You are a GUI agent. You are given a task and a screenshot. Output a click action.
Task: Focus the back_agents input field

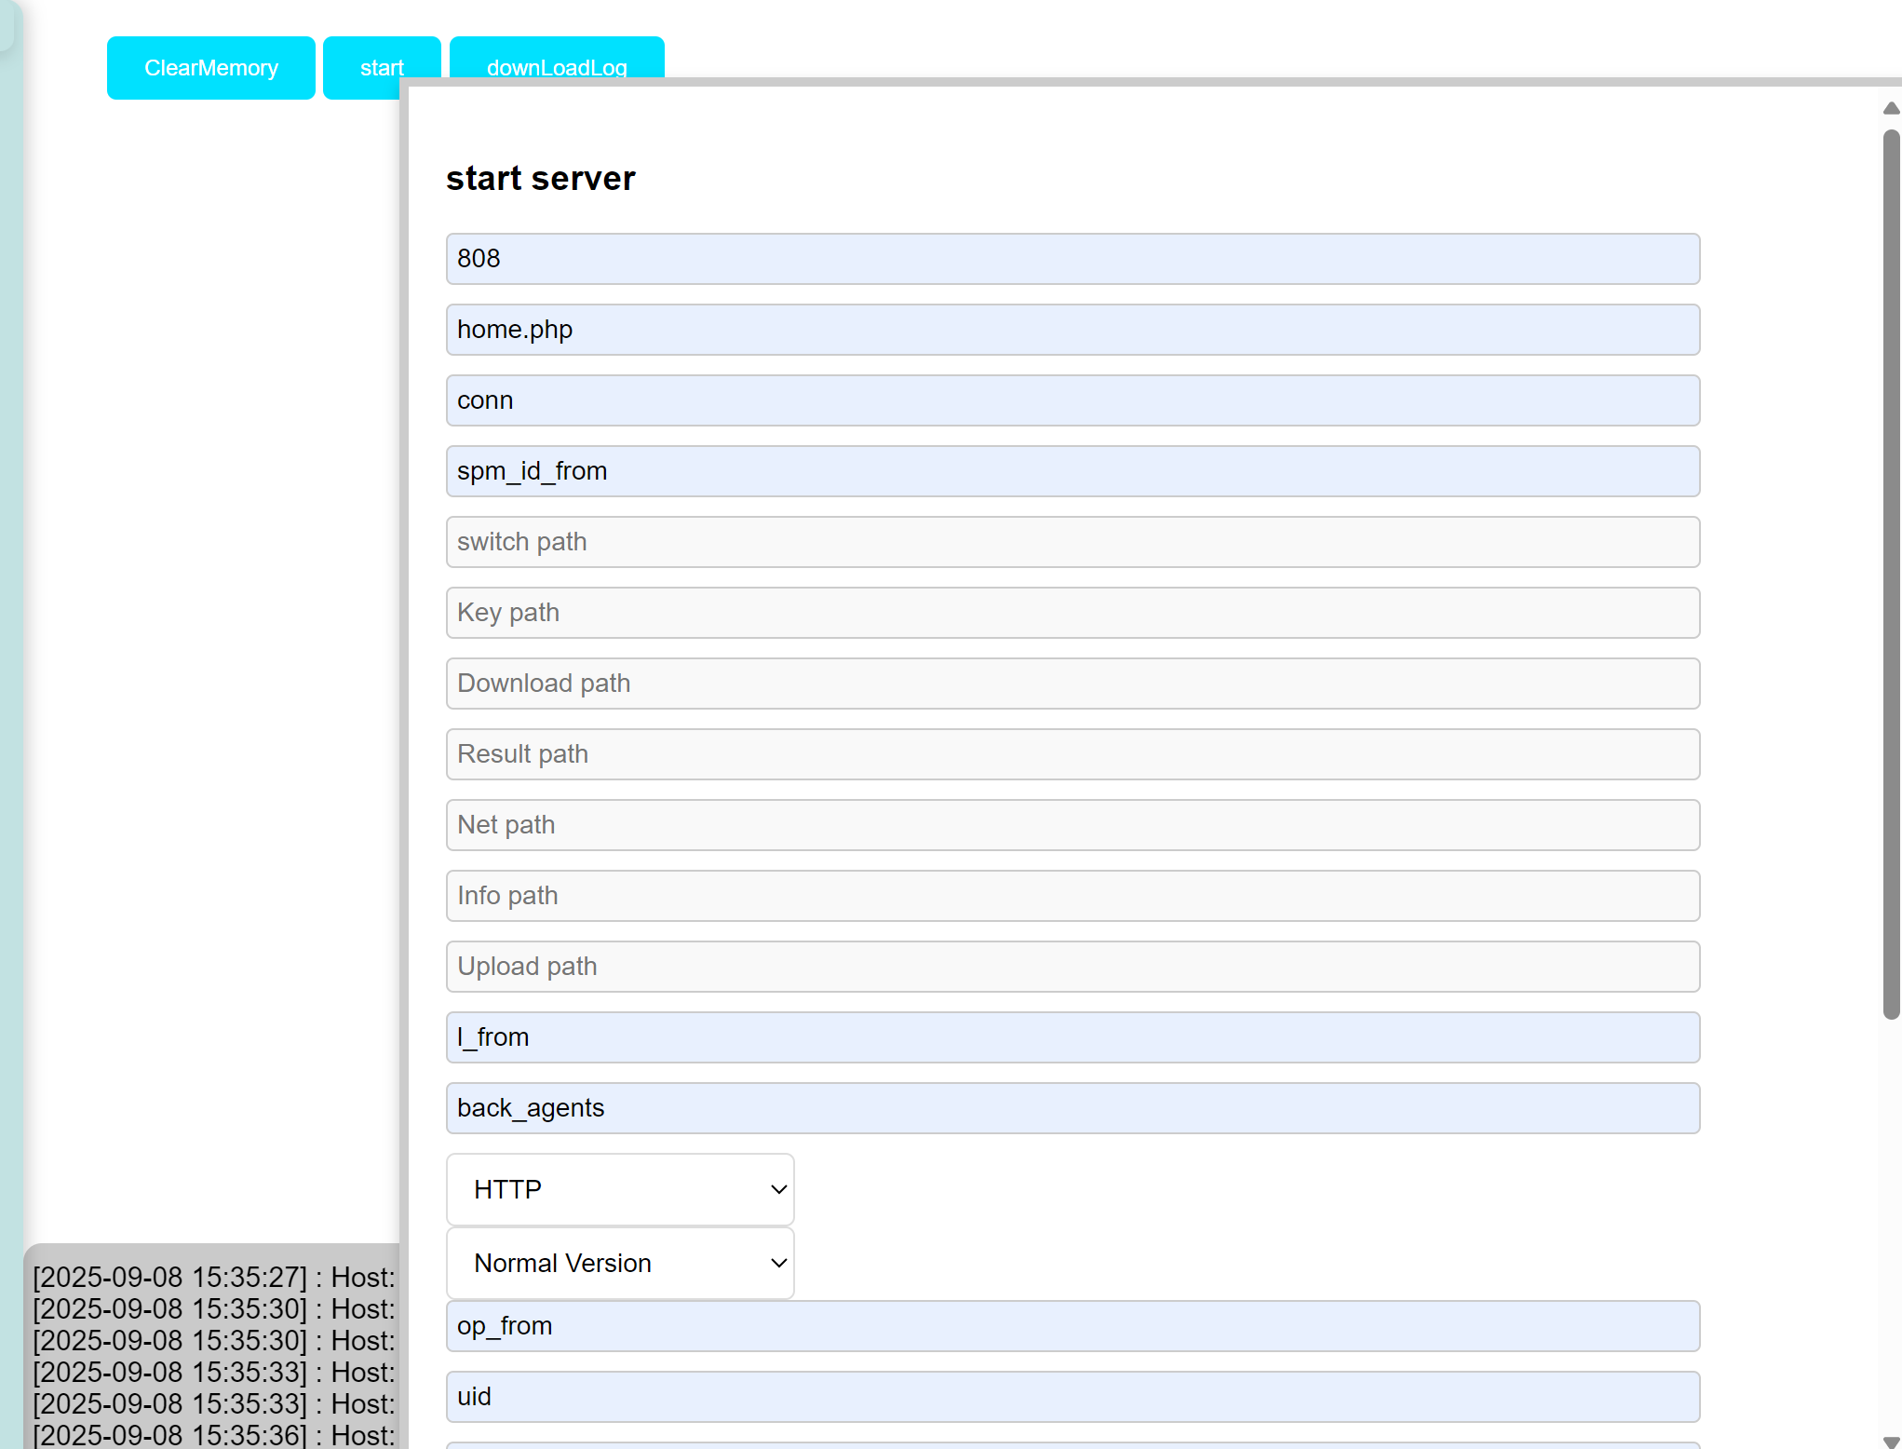[x=1072, y=1108]
